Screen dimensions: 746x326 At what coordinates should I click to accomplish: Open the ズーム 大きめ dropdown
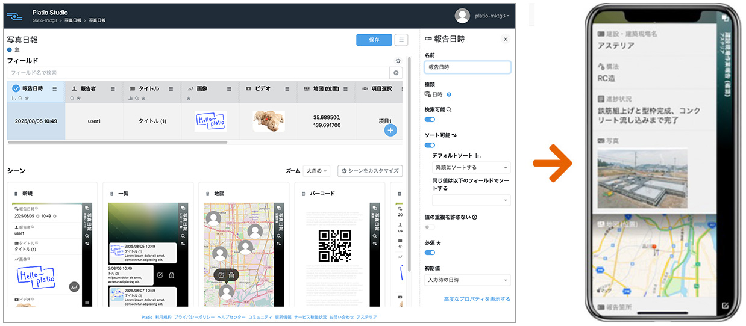(x=316, y=171)
